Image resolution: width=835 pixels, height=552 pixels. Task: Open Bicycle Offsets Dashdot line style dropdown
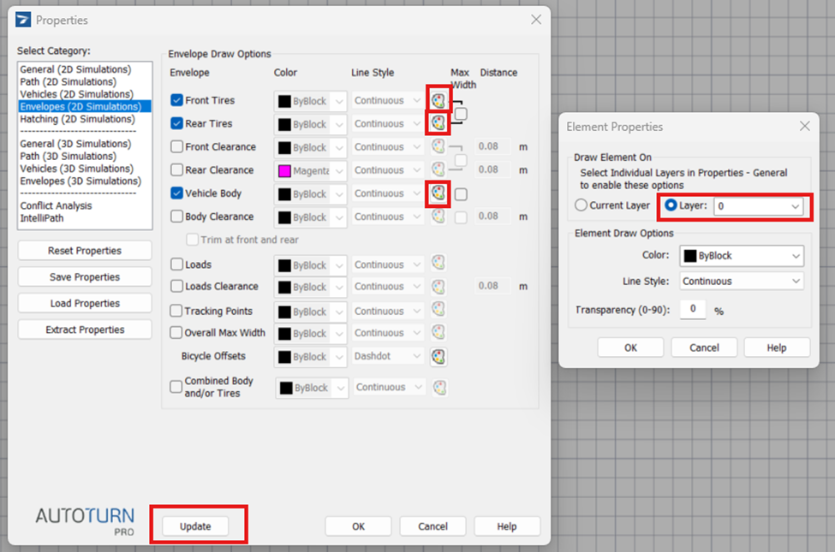coord(388,356)
